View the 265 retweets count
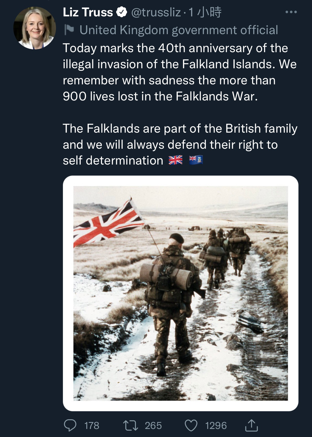This screenshot has height=437, width=312. tap(153, 425)
